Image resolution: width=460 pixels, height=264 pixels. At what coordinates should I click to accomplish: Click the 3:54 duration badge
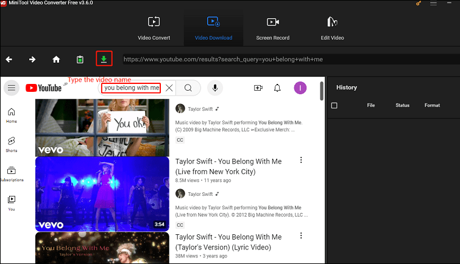[x=160, y=224]
